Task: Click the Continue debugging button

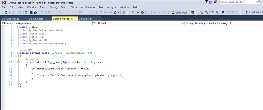Action: [x=103, y=12]
